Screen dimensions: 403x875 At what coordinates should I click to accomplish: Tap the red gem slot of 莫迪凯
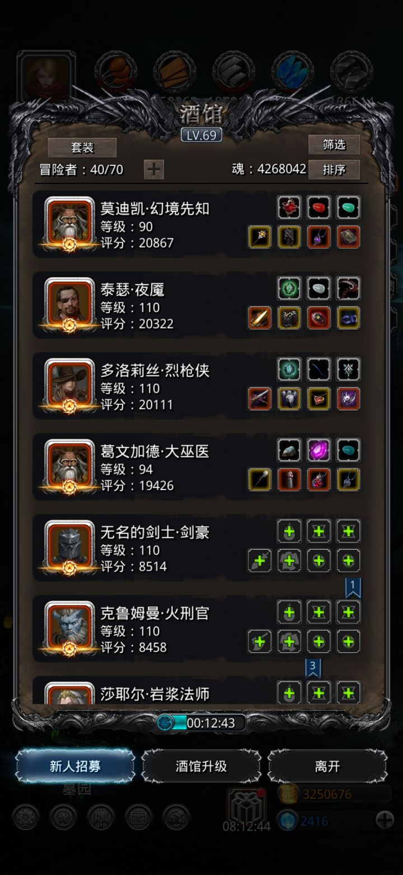click(318, 207)
